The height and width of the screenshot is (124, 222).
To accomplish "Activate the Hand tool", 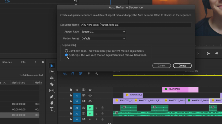I will click(x=52, y=103).
